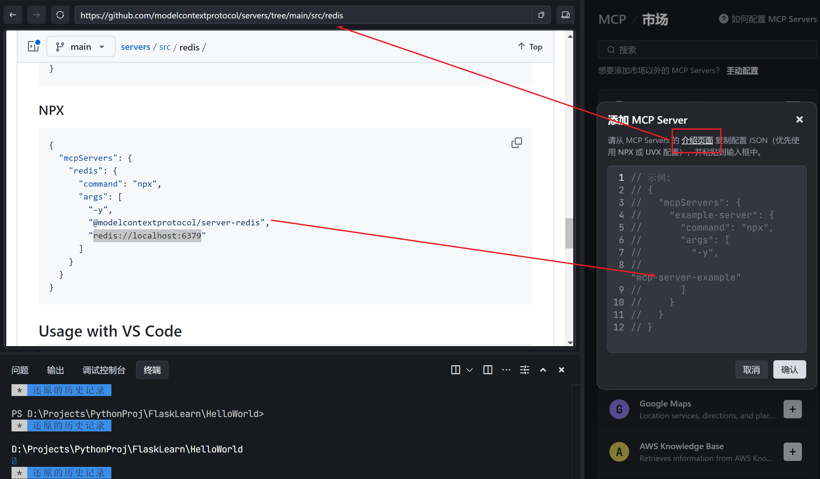Viewport: 820px width, 479px height.
Task: Reload the browser page
Action: click(60, 15)
